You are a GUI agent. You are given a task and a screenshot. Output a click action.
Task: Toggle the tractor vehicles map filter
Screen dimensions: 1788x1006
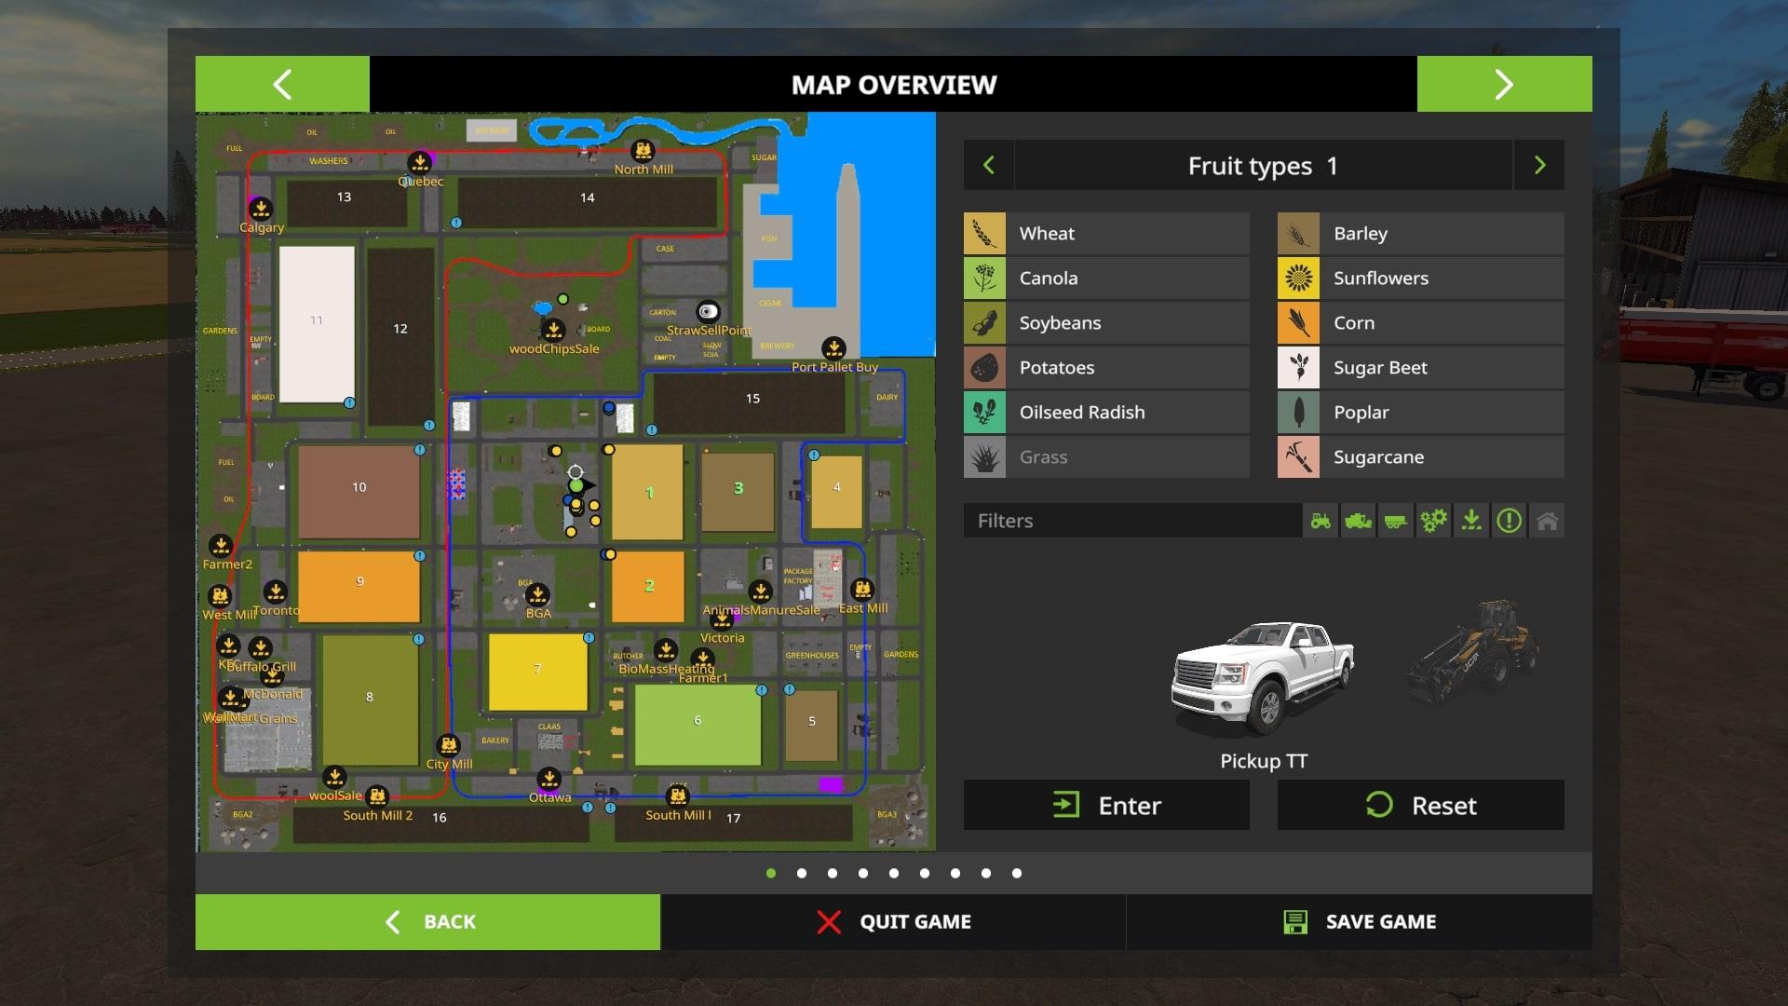[x=1321, y=521]
